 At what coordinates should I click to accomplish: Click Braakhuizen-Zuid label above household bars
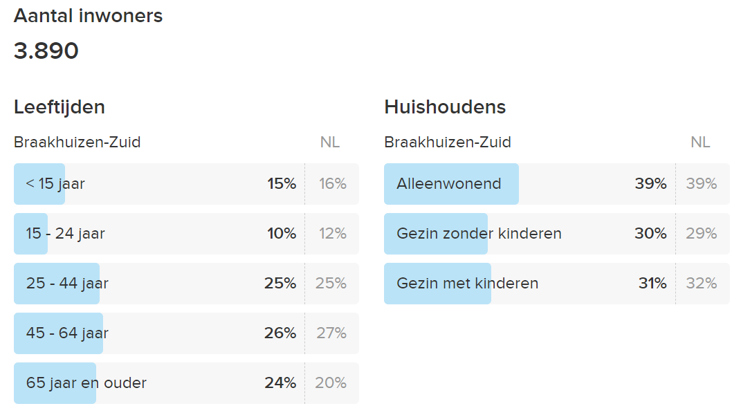[448, 142]
